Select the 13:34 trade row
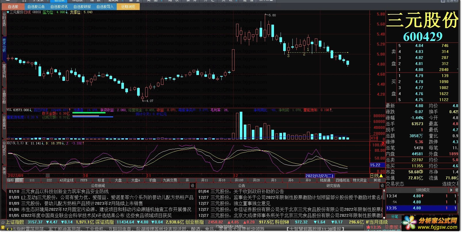This screenshot has width=462, height=232. (422, 196)
